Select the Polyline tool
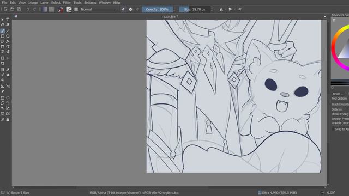The image size is (349, 196). pos(8,41)
